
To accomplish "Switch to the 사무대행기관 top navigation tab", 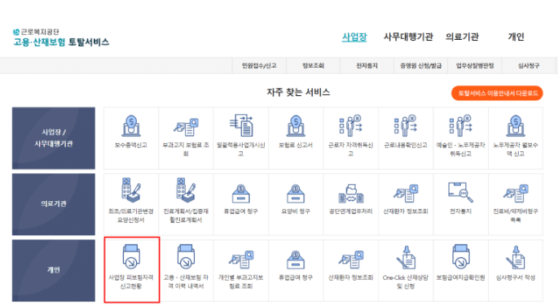I will pyautogui.click(x=408, y=37).
